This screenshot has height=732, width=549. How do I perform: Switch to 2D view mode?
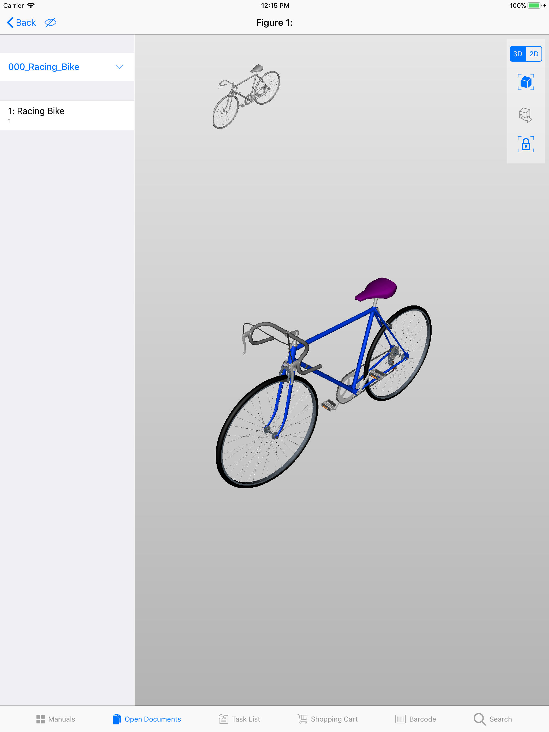click(534, 54)
